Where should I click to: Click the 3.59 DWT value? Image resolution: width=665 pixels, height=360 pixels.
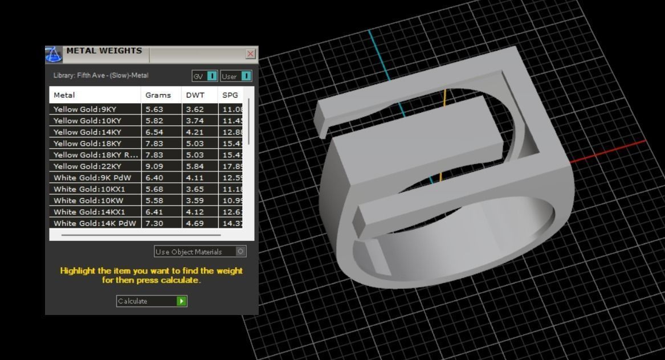[x=195, y=201]
